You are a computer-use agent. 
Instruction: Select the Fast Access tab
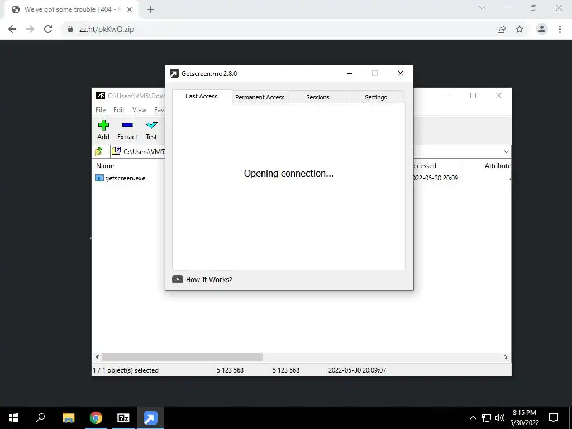(x=201, y=96)
